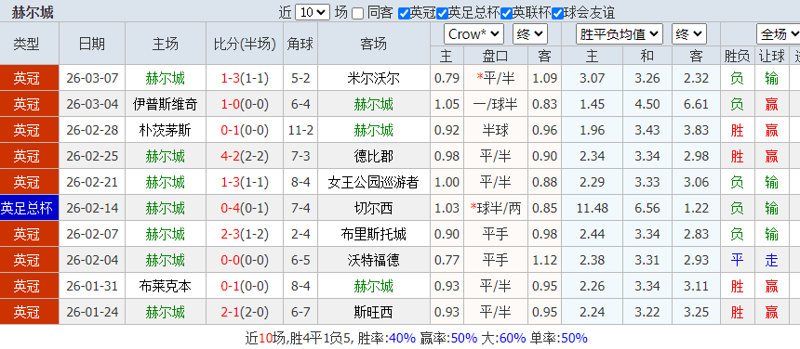
Task: Uncheck the 英冠 league filter checkbox
Action: (404, 13)
